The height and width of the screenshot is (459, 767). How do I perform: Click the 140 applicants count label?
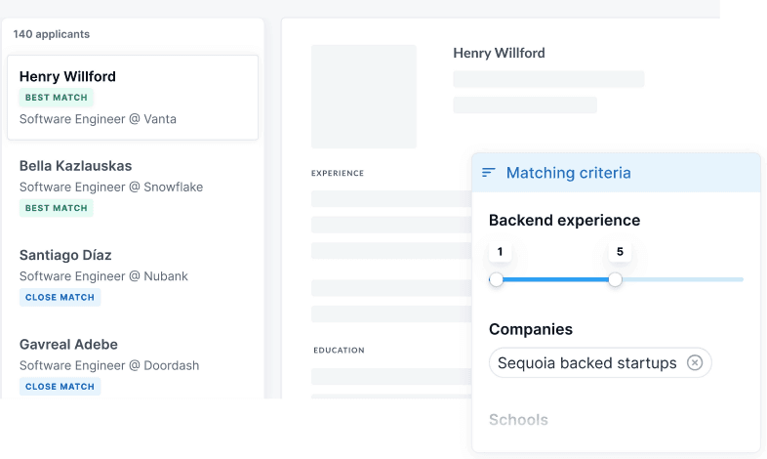click(51, 34)
